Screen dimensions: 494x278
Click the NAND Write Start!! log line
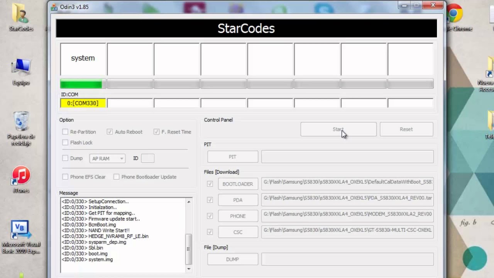coord(96,231)
